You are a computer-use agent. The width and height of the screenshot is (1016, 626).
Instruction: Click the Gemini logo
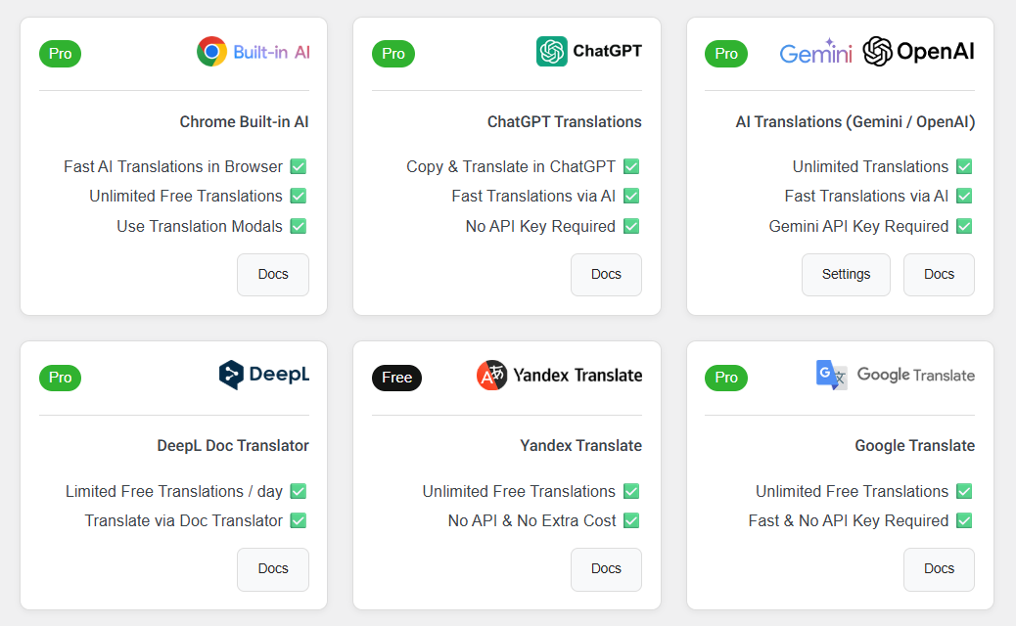[x=815, y=52]
